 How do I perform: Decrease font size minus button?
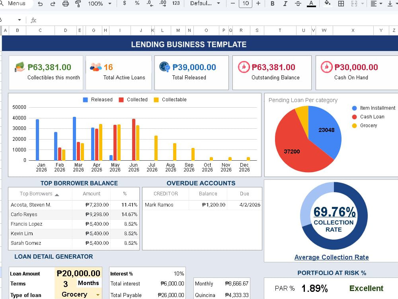point(232,3)
